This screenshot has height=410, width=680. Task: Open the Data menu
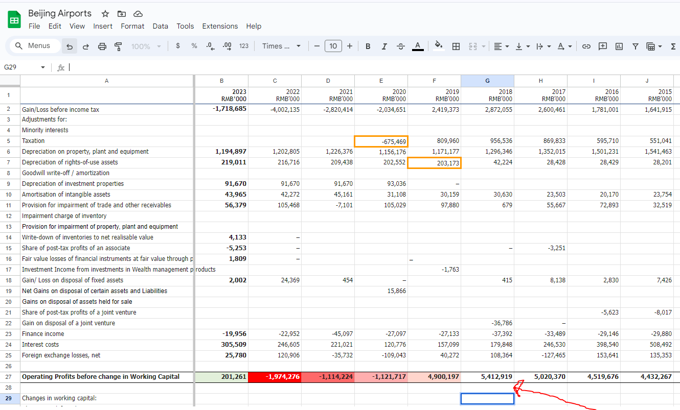(160, 26)
